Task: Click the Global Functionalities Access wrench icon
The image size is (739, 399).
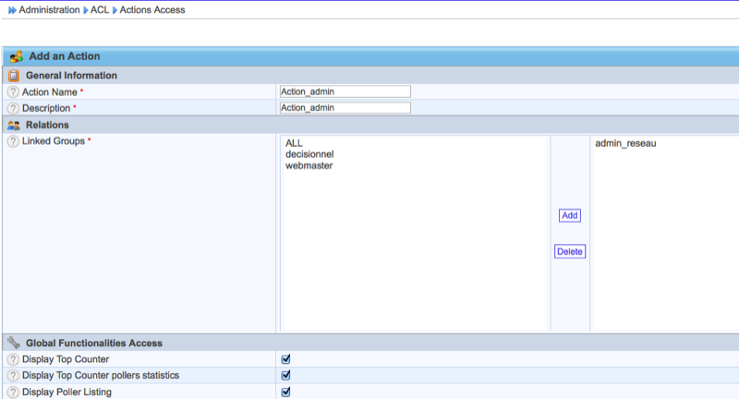Action: coord(14,343)
